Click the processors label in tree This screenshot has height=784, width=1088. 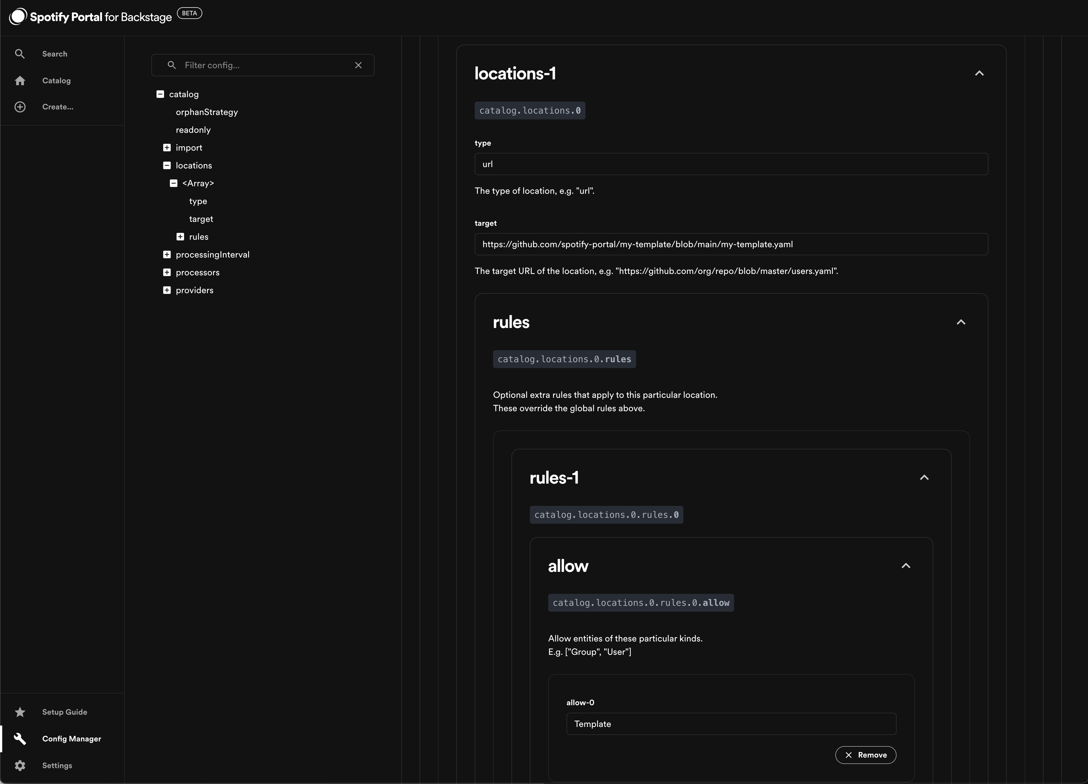click(x=198, y=272)
